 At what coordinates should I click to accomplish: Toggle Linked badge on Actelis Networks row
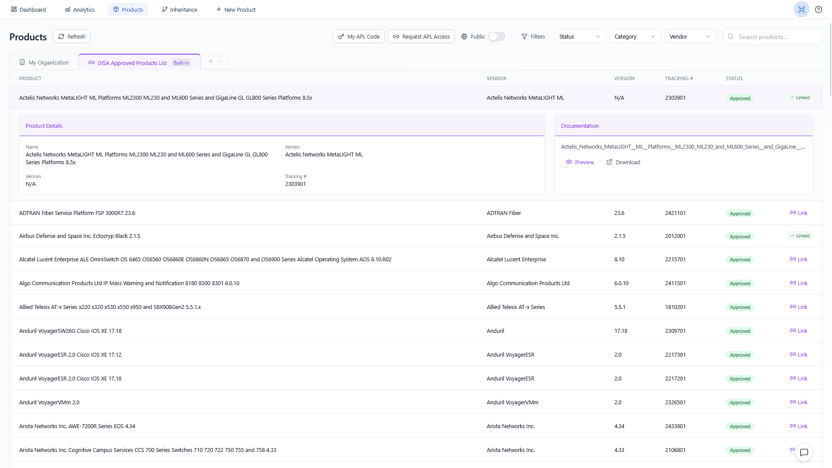(799, 97)
